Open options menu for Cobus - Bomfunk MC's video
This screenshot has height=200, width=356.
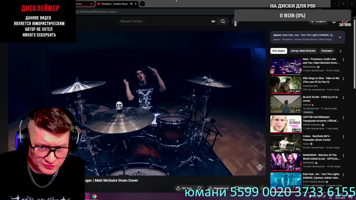[x=343, y=137]
